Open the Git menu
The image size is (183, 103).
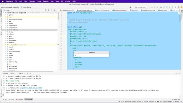point(62,1)
